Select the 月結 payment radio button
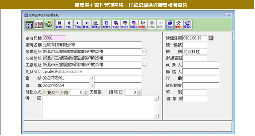 pos(57,93)
